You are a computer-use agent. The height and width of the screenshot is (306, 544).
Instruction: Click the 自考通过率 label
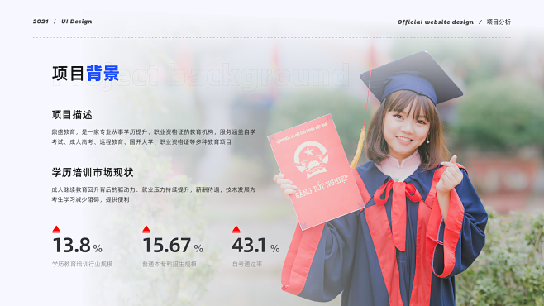[247, 264]
